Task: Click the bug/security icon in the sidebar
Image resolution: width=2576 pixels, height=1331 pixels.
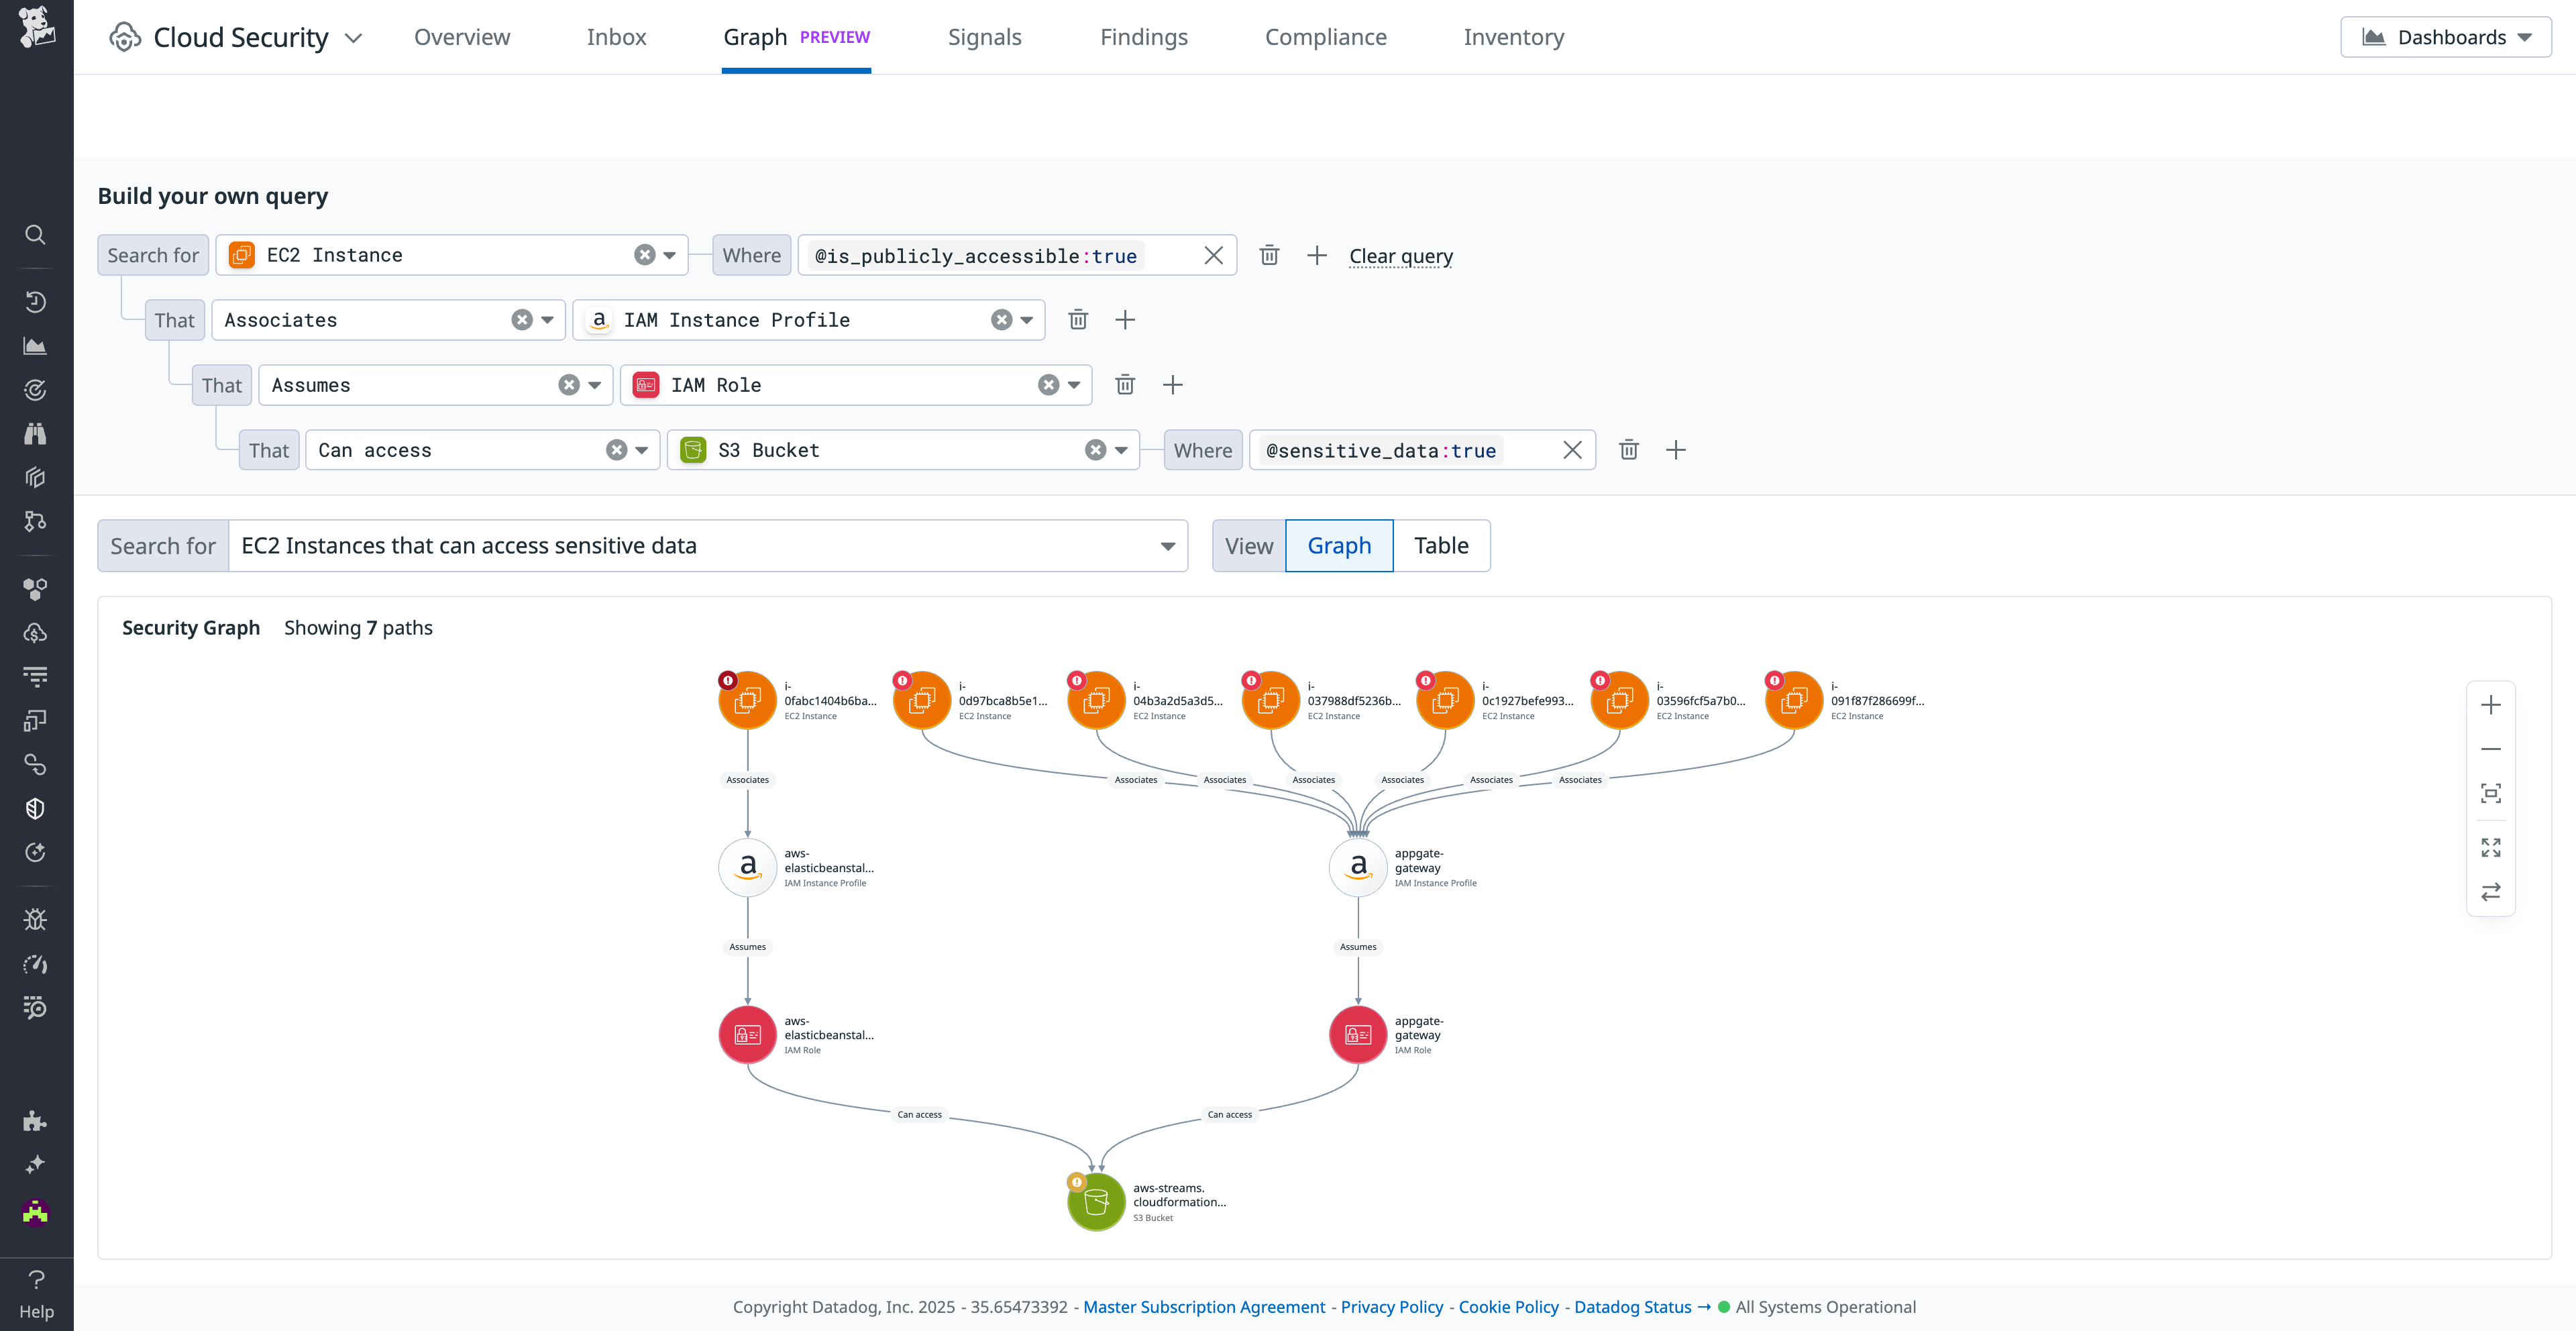Action: coord(36,919)
